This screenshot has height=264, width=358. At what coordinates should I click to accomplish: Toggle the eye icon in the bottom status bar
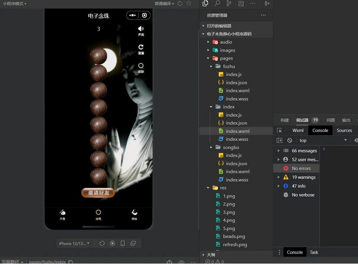181,262
